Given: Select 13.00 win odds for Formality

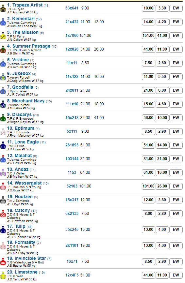Looking at the screenshot, I should click(x=148, y=246).
